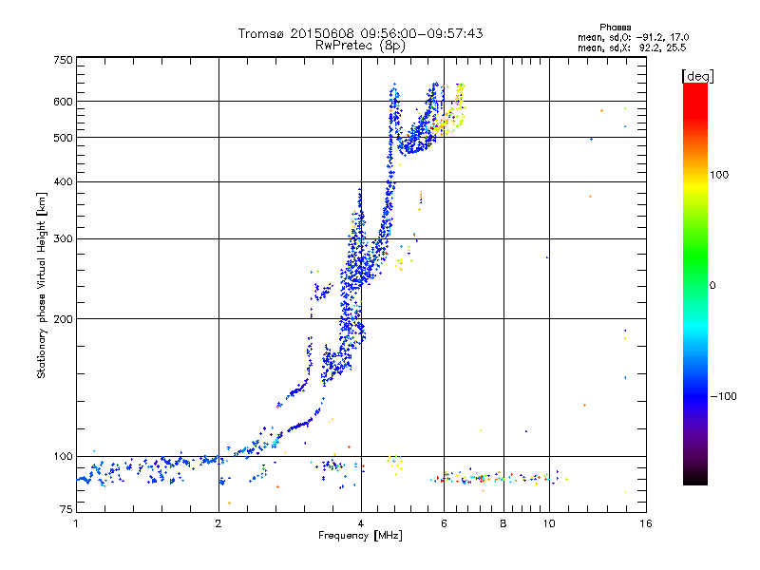Click the x-axis label '4'
760x570 pixels.
tap(361, 523)
